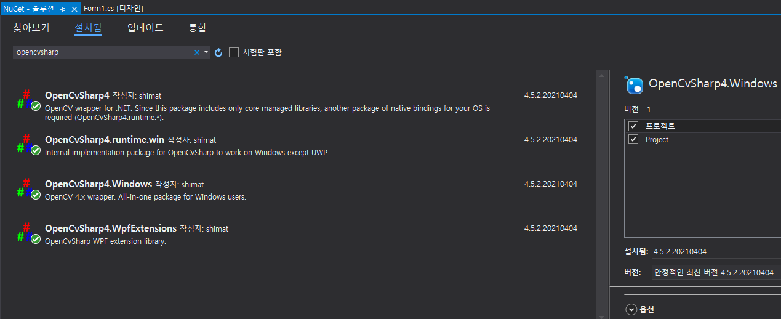Select the OpenCvSharp4.WpfExtensions package title
This screenshot has width=781, height=319.
pos(111,228)
